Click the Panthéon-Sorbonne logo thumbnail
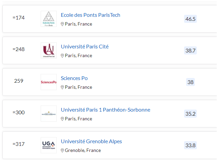 point(49,114)
